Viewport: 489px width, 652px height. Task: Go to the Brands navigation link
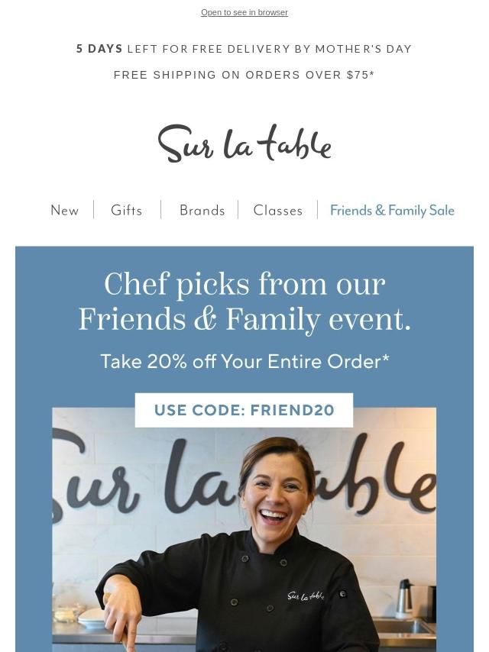pyautogui.click(x=202, y=211)
